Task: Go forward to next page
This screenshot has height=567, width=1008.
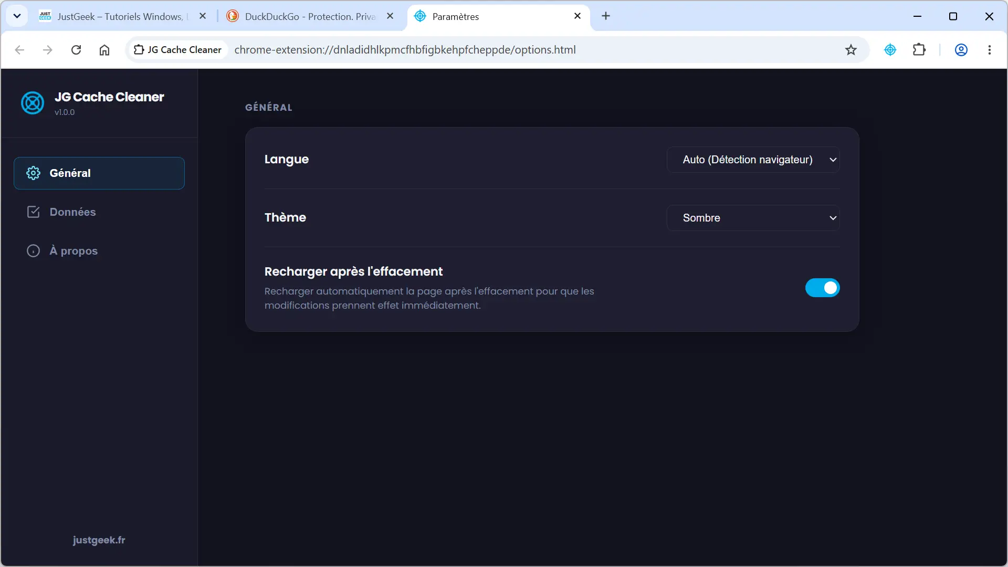Action: pyautogui.click(x=48, y=50)
